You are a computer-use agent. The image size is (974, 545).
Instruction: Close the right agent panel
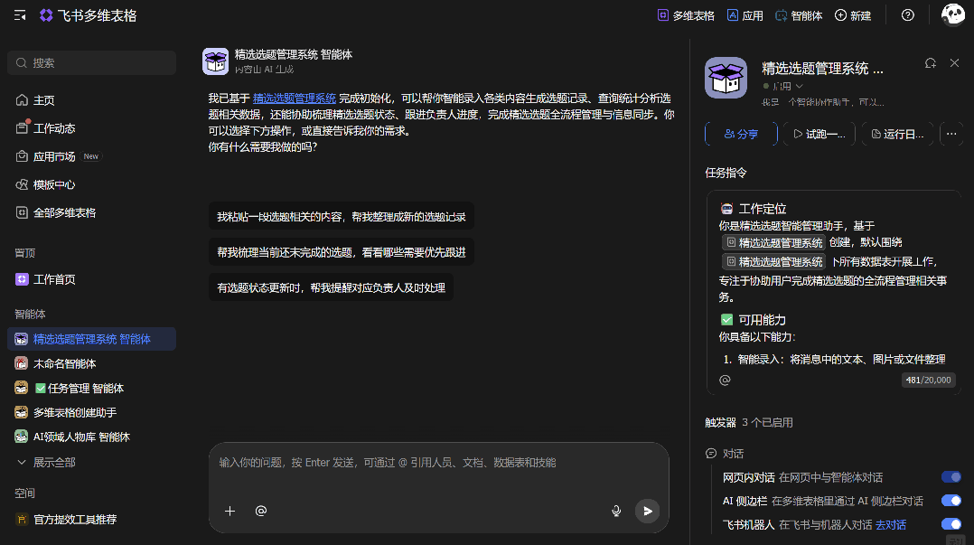tap(955, 63)
